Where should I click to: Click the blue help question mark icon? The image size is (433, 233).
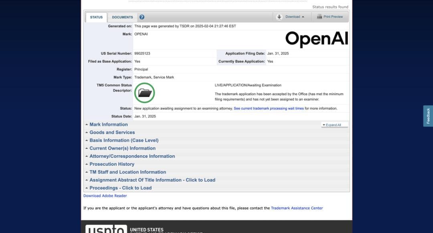(142, 17)
